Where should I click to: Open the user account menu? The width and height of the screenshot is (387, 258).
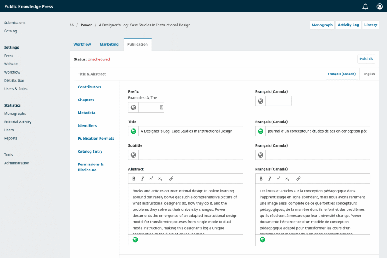(x=379, y=6)
